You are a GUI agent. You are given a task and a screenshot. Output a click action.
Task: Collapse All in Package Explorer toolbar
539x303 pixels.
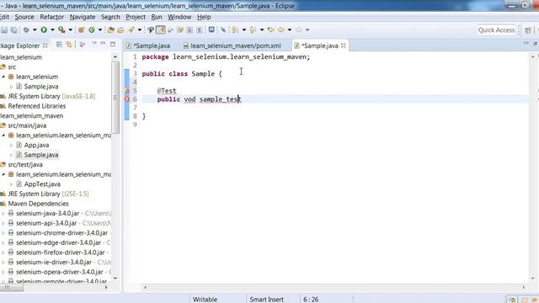[x=59, y=45]
